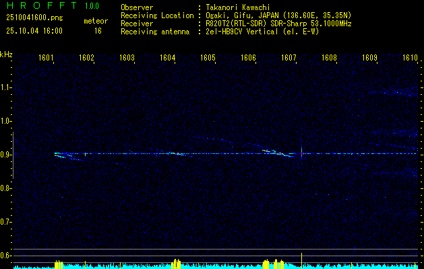424x269 pixels.
Task: Click the 0.7 kHz axis label
Action: (5, 222)
